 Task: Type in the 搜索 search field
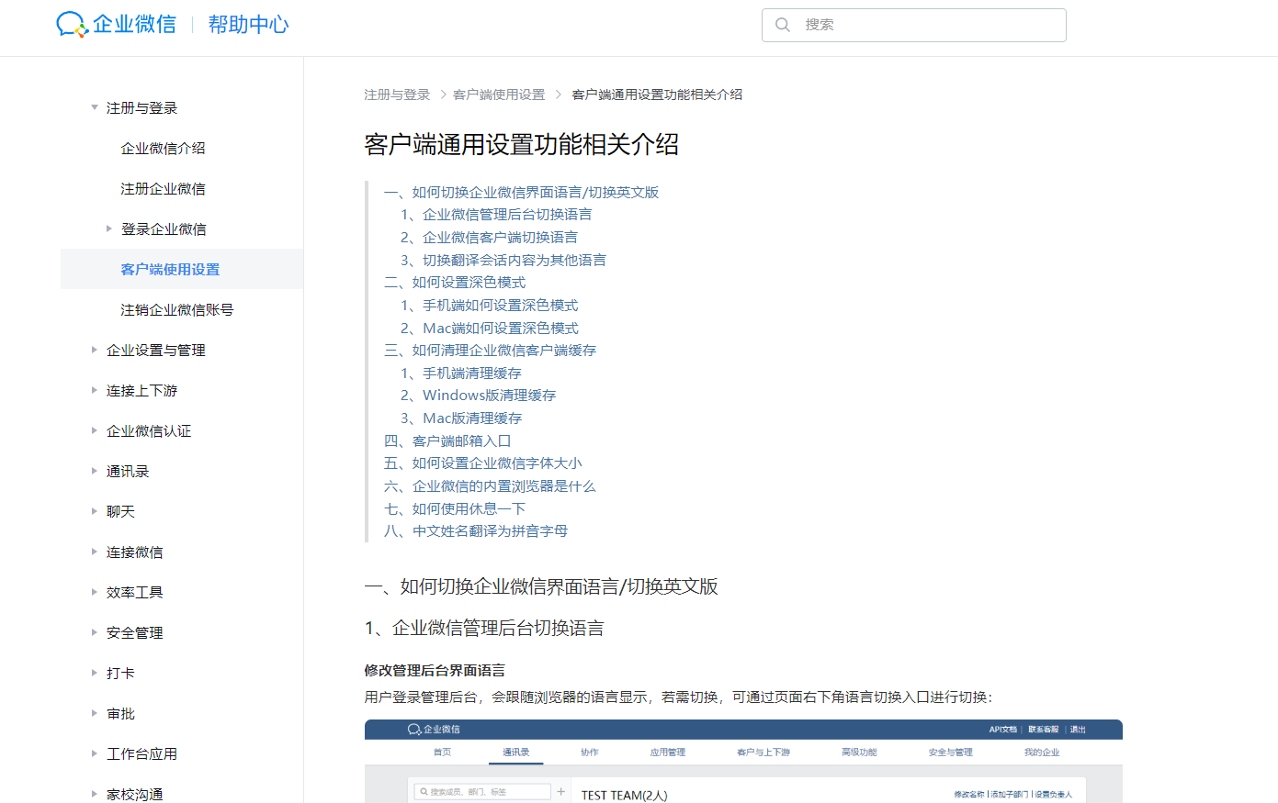point(928,25)
